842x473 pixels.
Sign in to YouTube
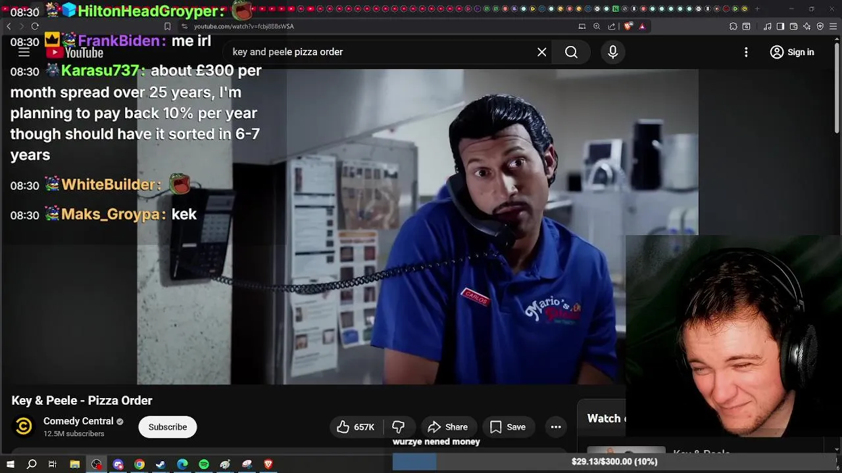click(x=792, y=52)
